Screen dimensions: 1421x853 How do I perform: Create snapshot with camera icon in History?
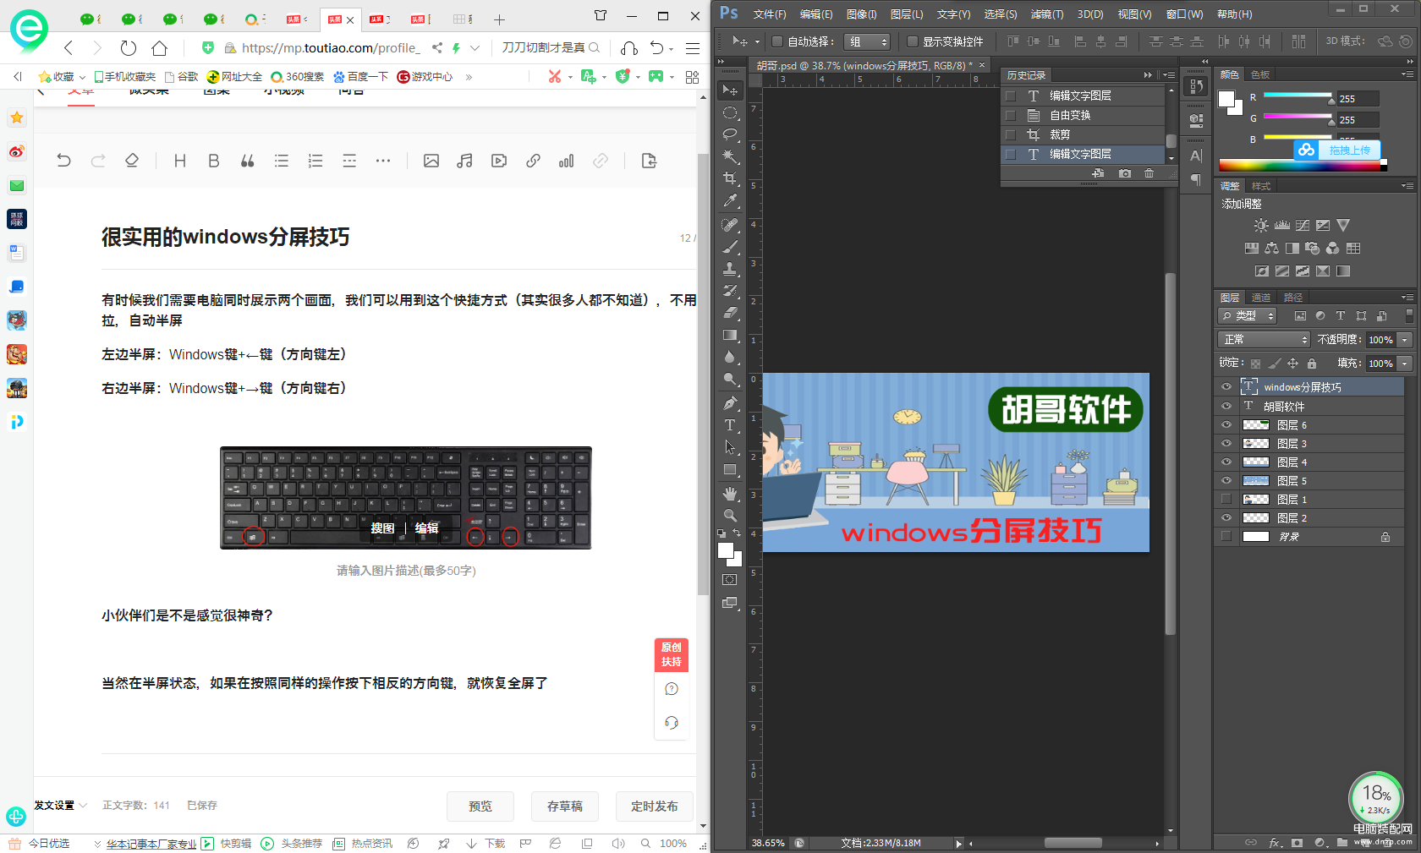(1124, 173)
